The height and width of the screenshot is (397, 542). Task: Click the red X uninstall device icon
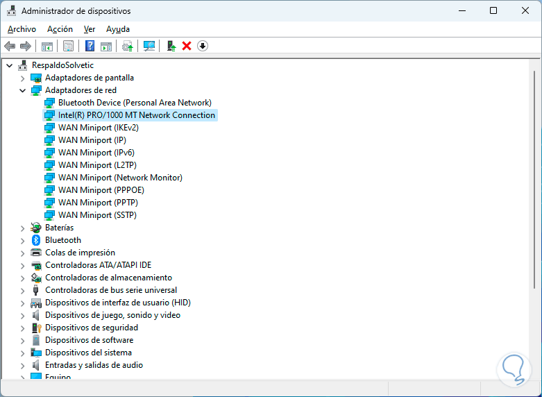tap(187, 46)
